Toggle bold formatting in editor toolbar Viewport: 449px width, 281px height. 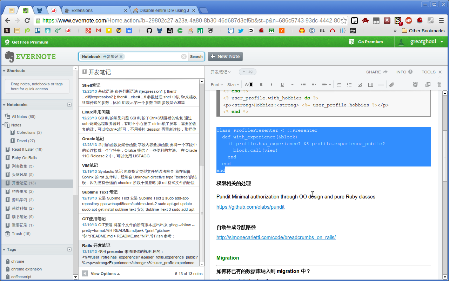tap(261, 85)
